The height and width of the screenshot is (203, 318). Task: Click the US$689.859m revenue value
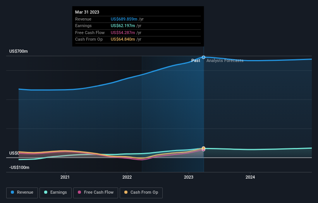coord(124,19)
